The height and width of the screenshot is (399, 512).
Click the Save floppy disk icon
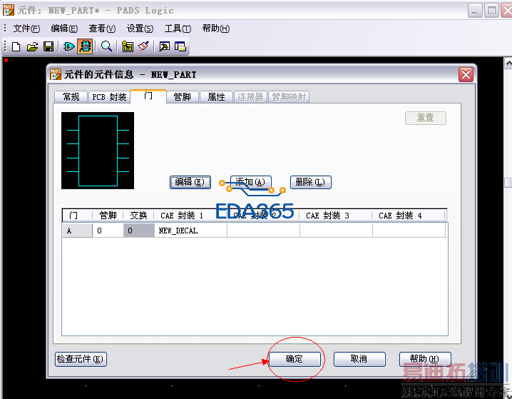(x=48, y=46)
